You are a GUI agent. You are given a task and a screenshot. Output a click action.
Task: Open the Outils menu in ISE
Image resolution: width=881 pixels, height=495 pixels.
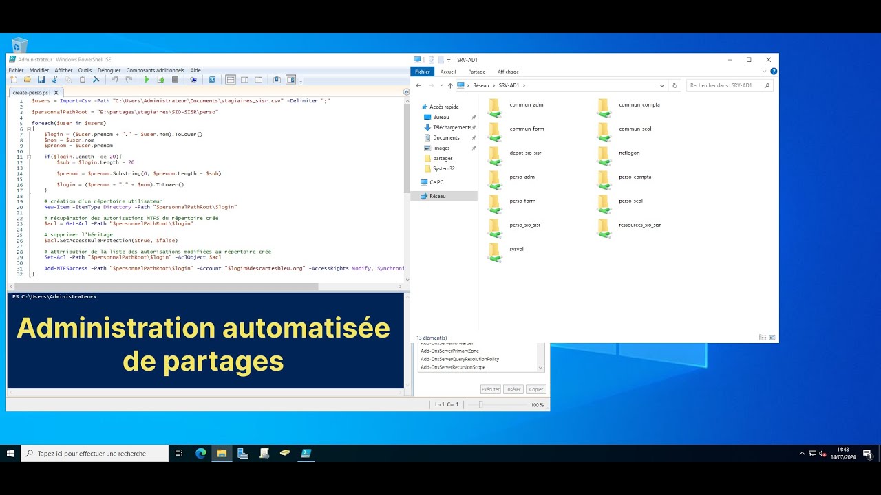[85, 70]
